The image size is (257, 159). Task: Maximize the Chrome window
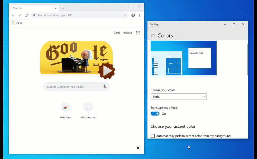coord(130,6)
